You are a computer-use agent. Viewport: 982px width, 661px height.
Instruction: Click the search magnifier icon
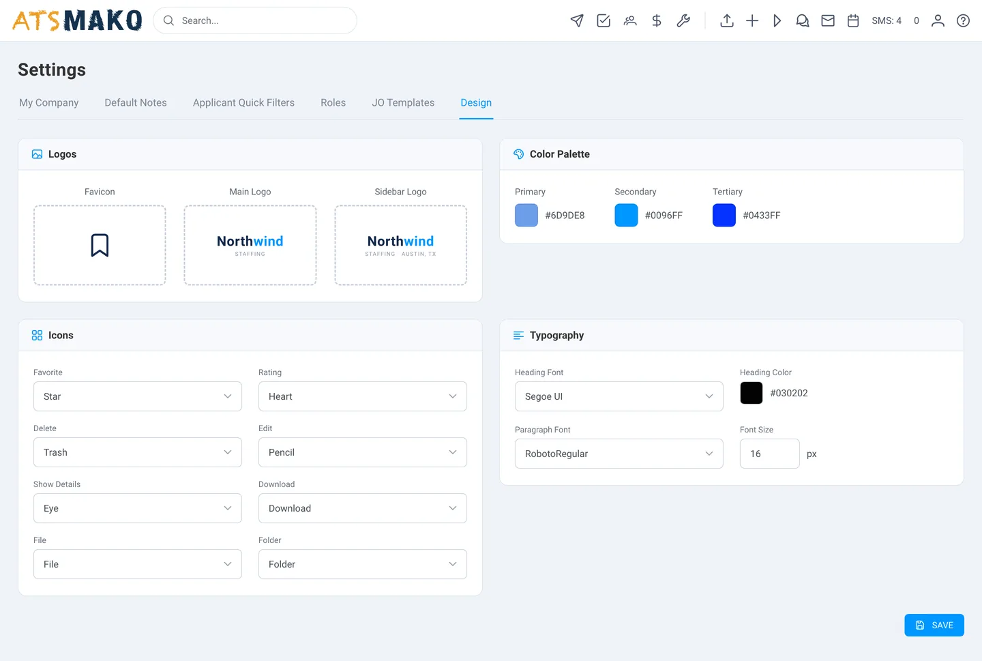[169, 20]
